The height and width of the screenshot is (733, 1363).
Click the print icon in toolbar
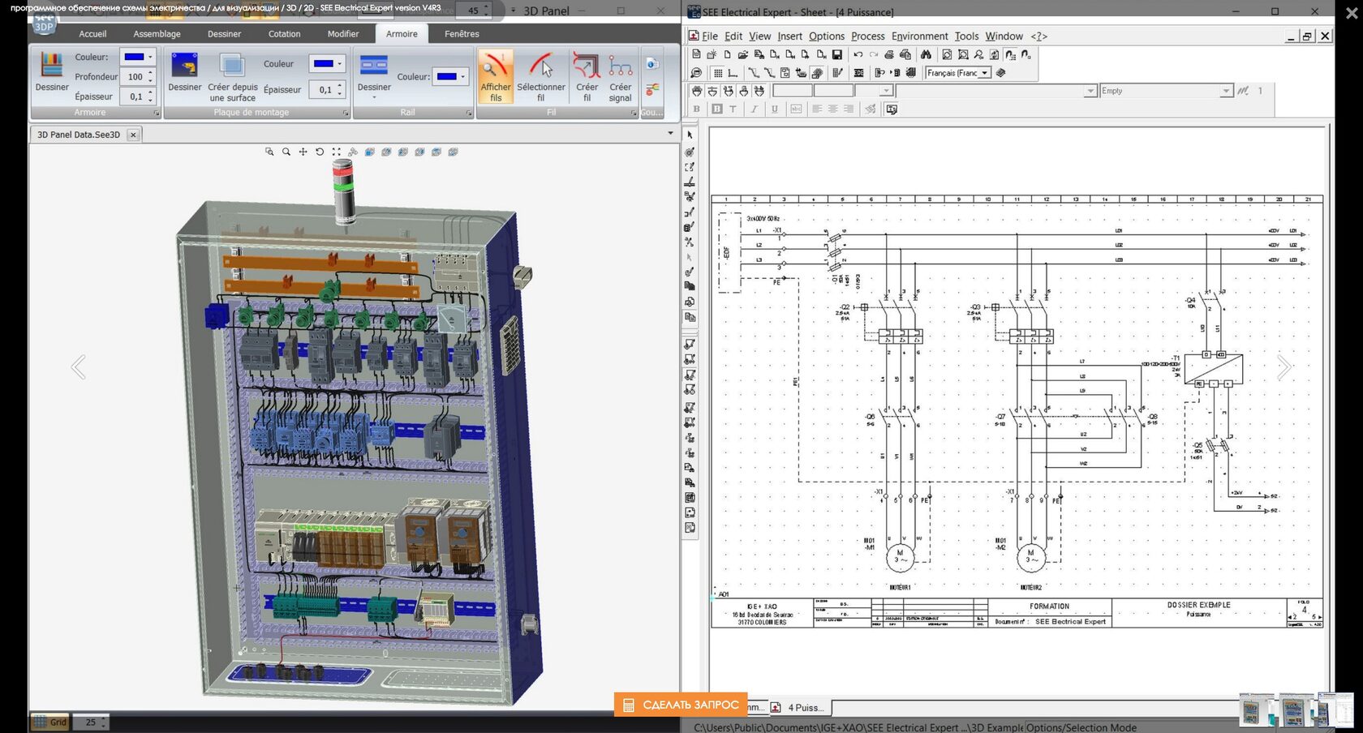click(889, 55)
